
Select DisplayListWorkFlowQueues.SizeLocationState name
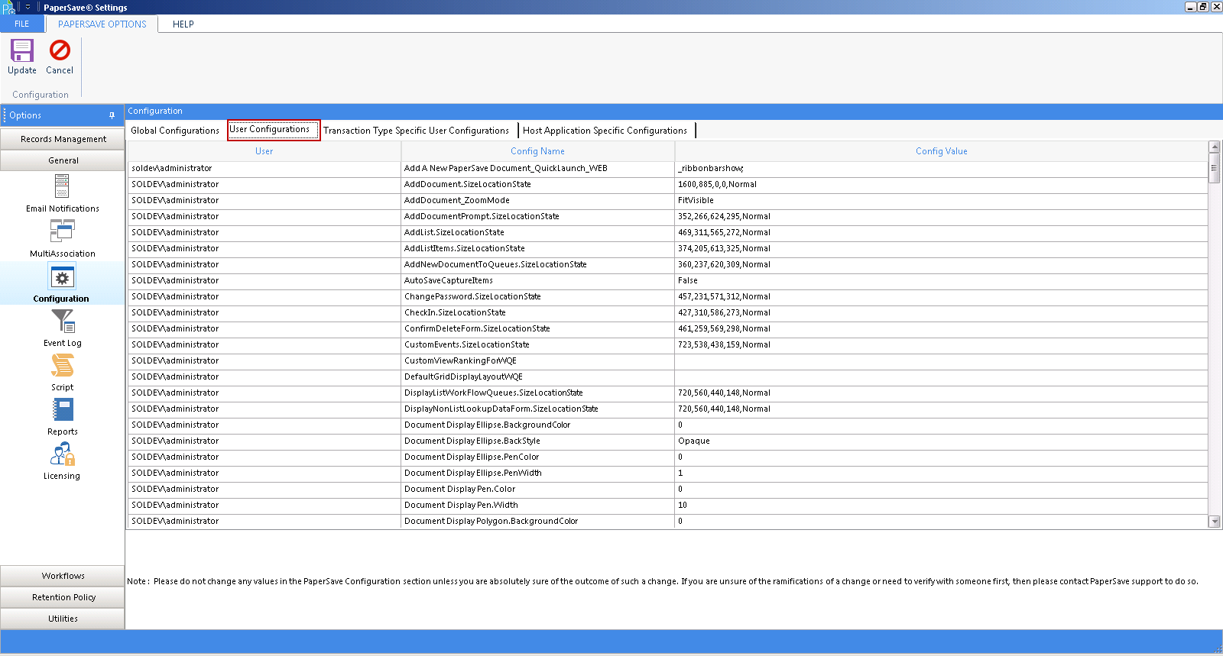(x=537, y=393)
